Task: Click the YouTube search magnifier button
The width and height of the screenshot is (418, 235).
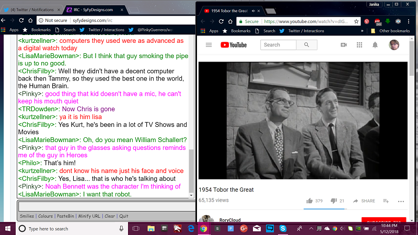Action: [307, 45]
